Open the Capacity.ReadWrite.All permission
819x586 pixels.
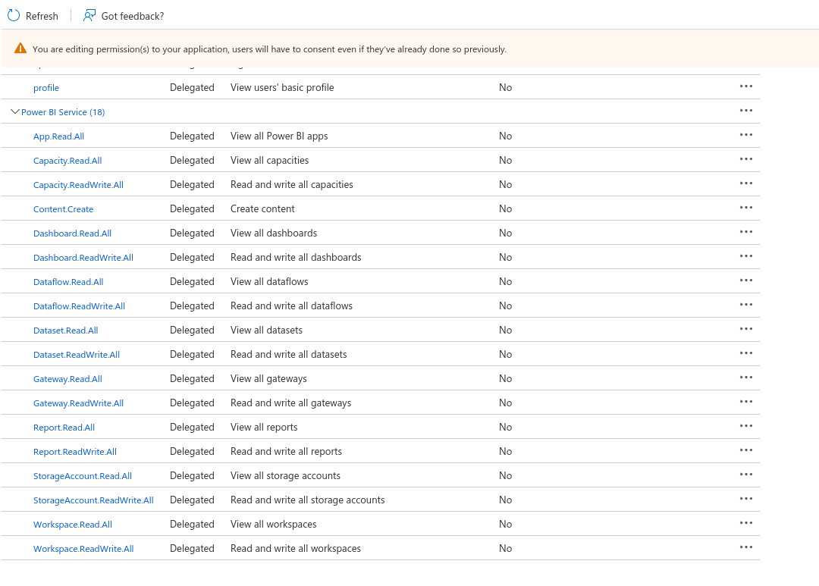click(78, 185)
